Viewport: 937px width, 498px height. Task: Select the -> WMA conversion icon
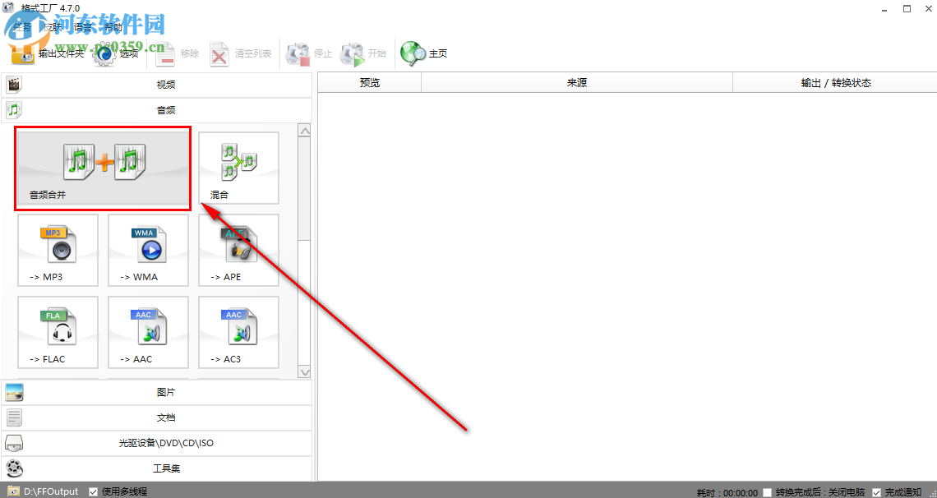coord(148,250)
